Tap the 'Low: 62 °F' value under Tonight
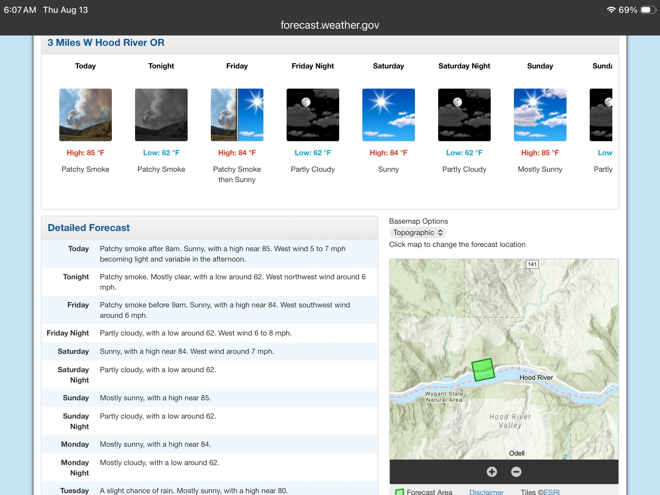660x495 pixels. point(161,153)
